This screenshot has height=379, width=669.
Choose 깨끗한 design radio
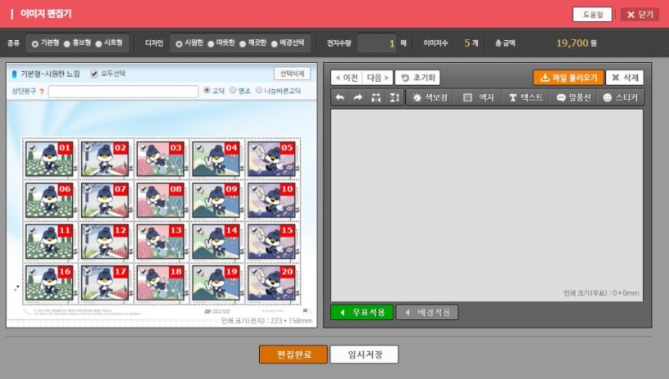tap(243, 43)
